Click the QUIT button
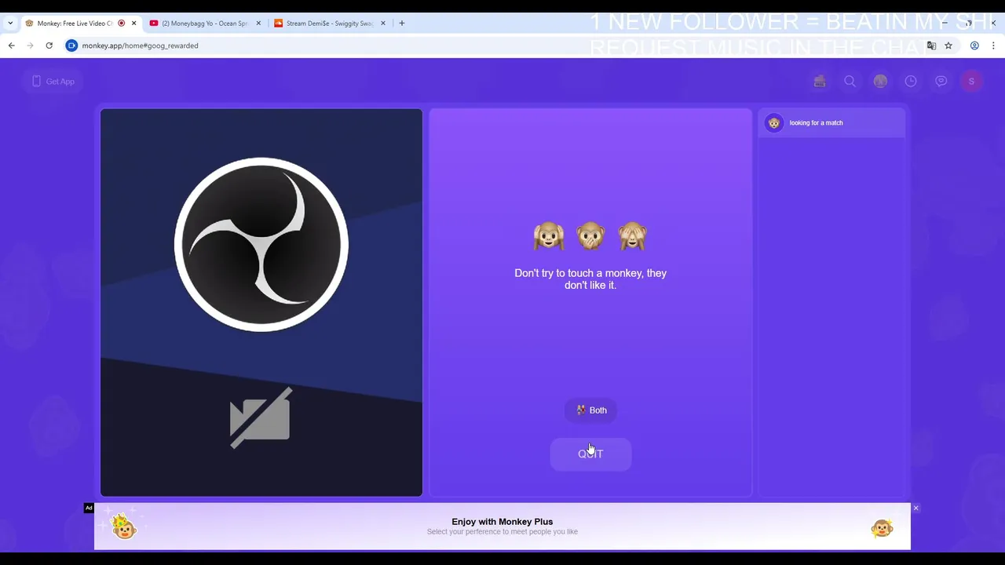The image size is (1005, 565). tap(590, 454)
